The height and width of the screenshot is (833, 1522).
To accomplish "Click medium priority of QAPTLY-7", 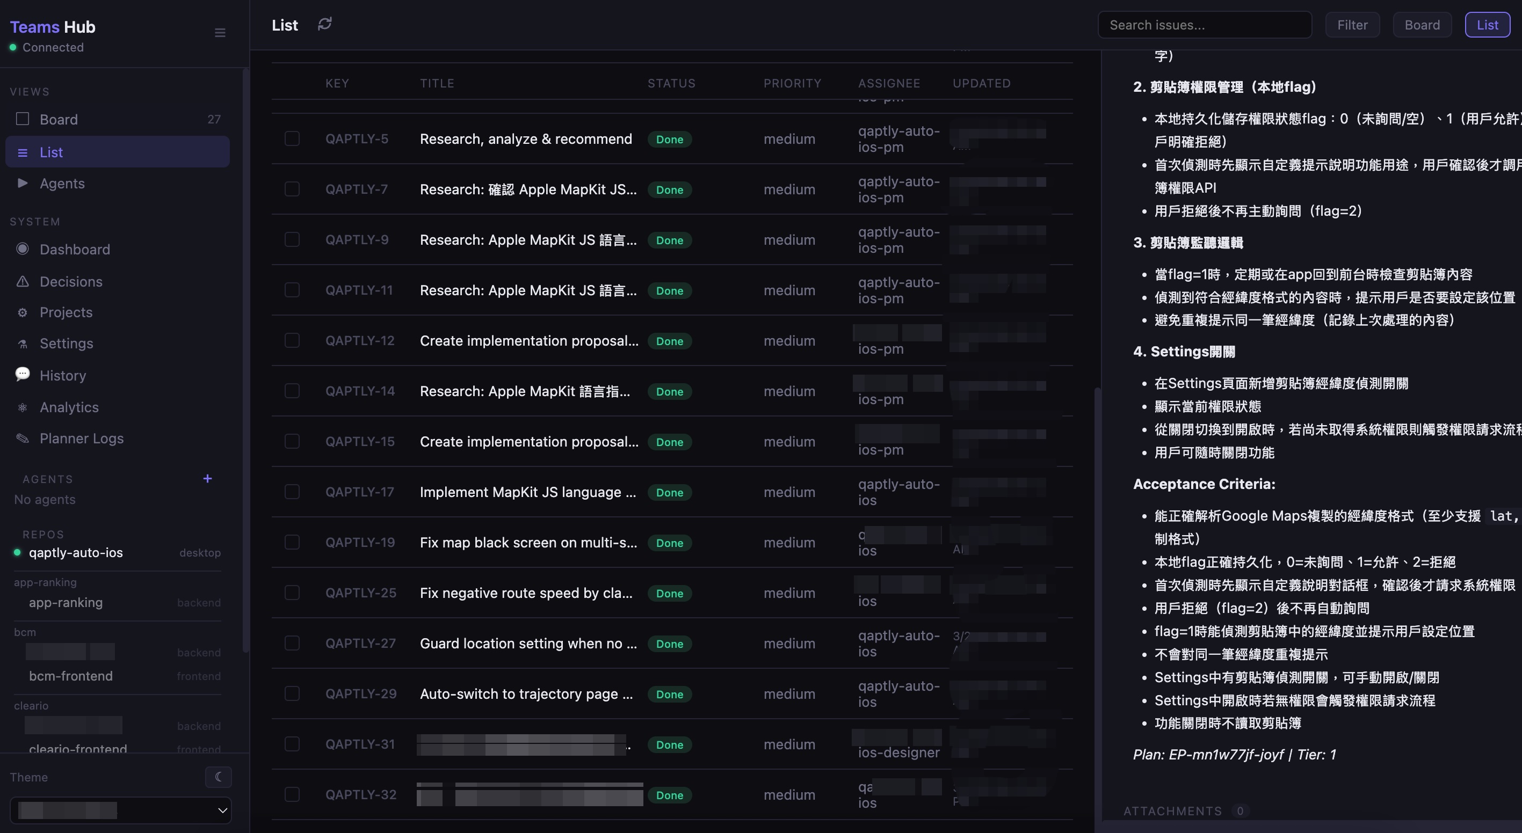I will [x=789, y=189].
